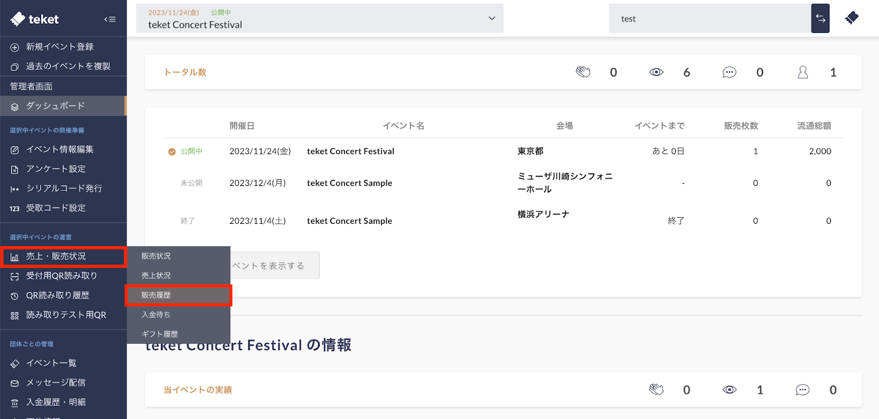Click the person icon in トータル数 row

point(803,72)
